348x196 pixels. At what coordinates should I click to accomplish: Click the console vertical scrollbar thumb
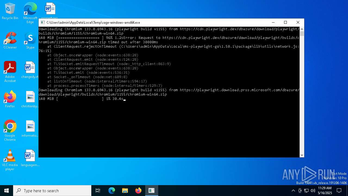pos(302,34)
